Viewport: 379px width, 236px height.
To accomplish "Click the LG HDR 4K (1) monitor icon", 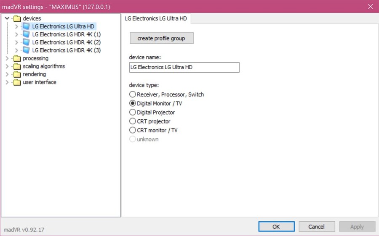I will (x=27, y=34).
